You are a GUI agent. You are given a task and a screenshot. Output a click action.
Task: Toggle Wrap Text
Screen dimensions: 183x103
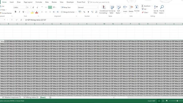tap(66, 7)
